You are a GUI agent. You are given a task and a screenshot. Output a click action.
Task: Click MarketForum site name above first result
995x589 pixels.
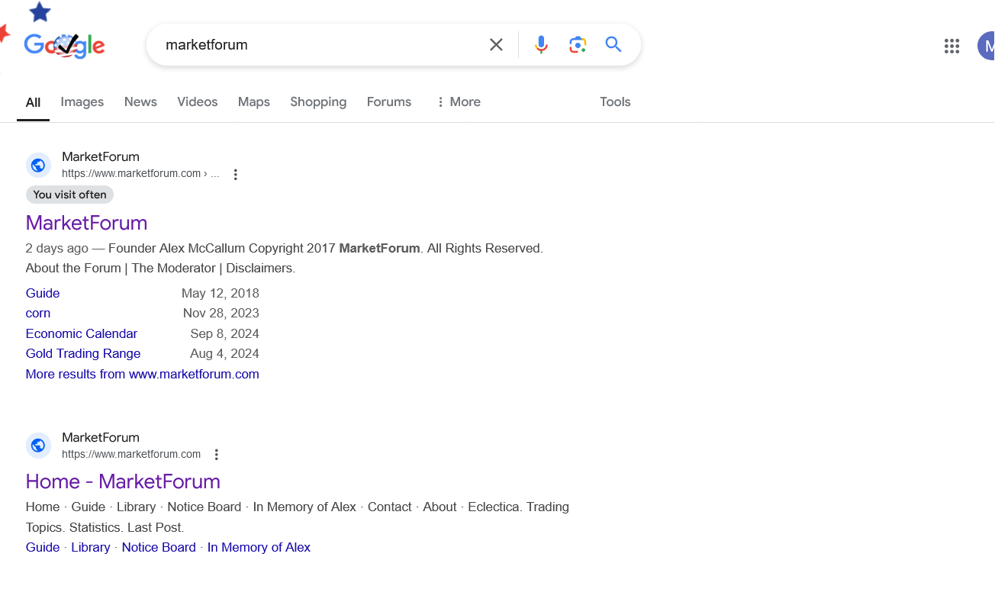pos(101,157)
